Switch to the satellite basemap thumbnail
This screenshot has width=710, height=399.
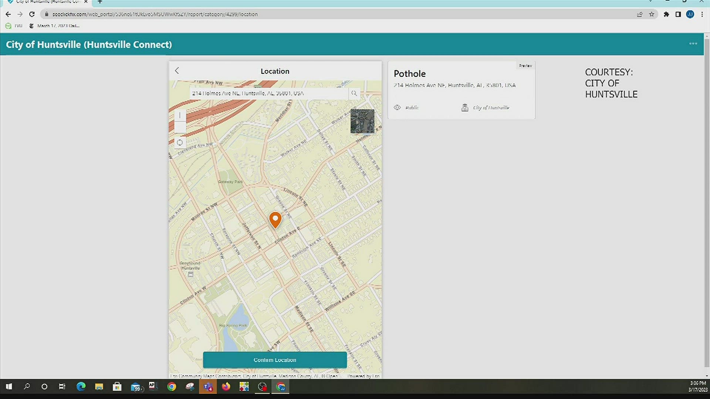tap(362, 121)
